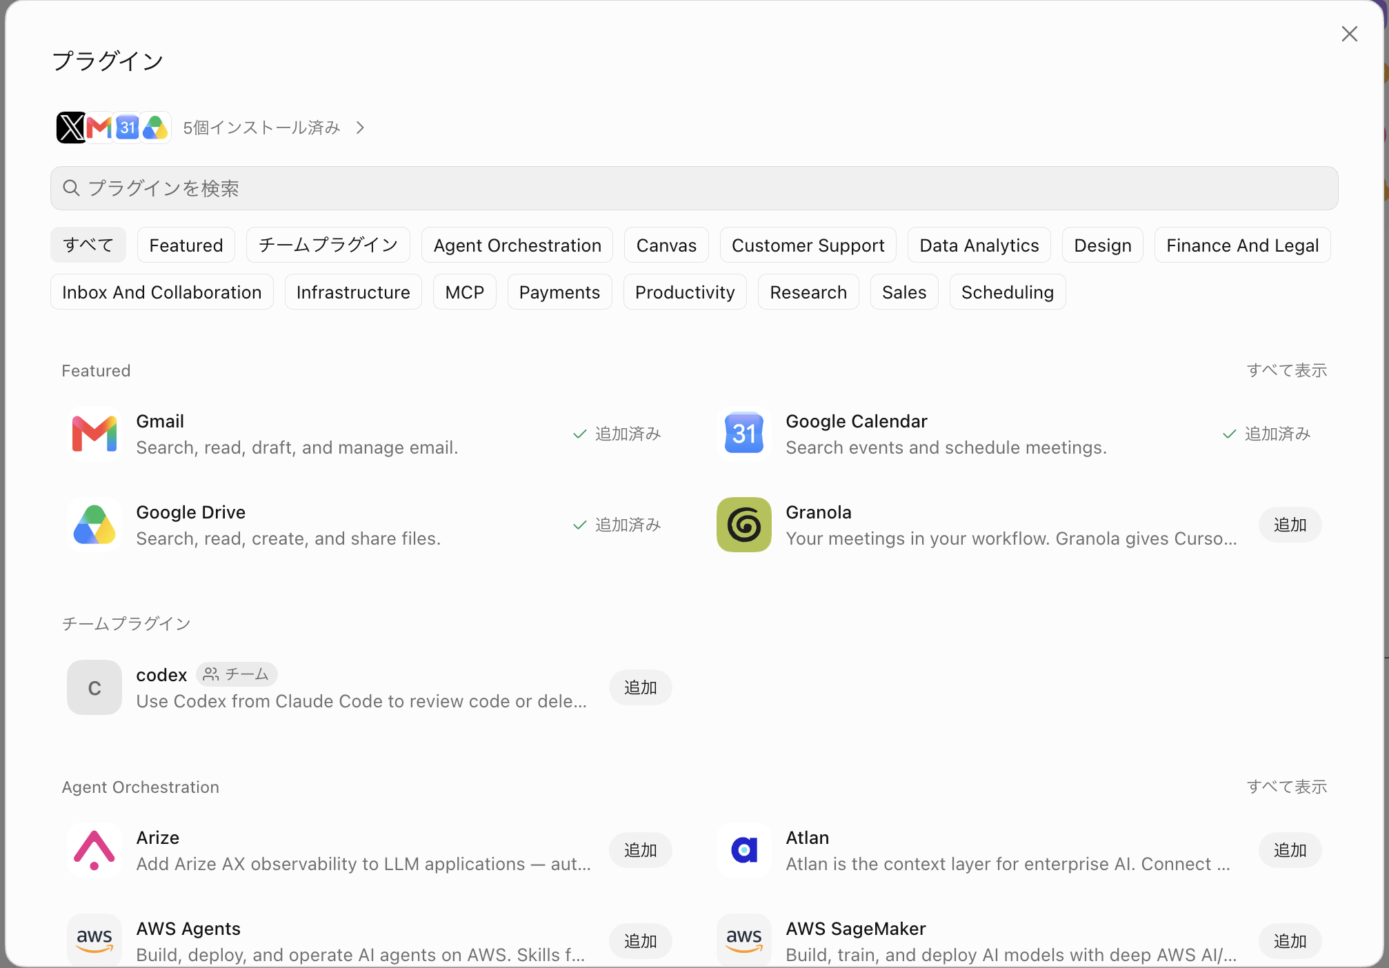Filter by Customer Support category
Viewport: 1389px width, 968px height.
click(x=808, y=245)
